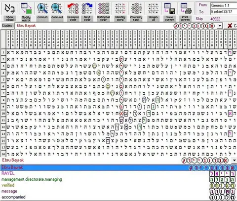The width and height of the screenshot is (237, 201).
Task: Click the Zoom-out magnifier icon
Action: tap(57, 8)
